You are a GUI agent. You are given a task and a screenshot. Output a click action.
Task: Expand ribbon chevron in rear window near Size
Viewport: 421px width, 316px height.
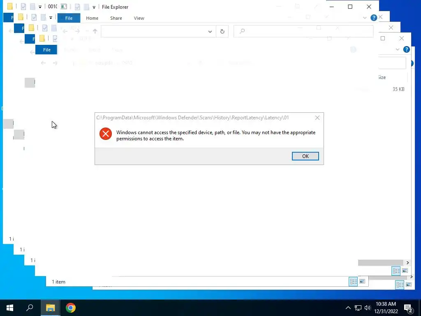click(398, 49)
